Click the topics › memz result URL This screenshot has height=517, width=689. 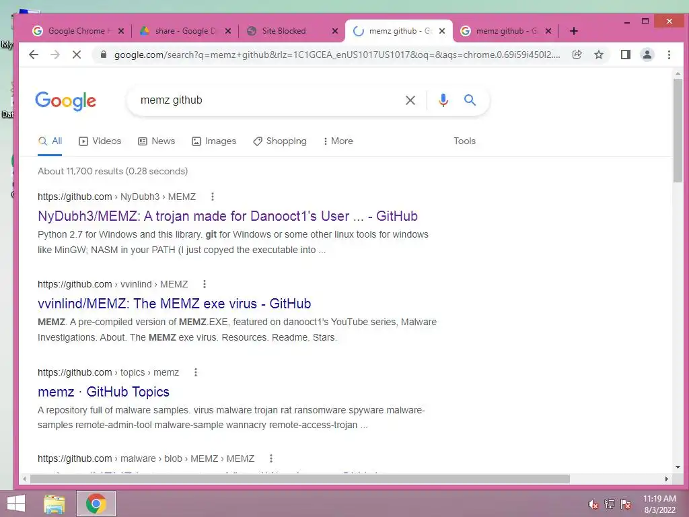coord(108,372)
